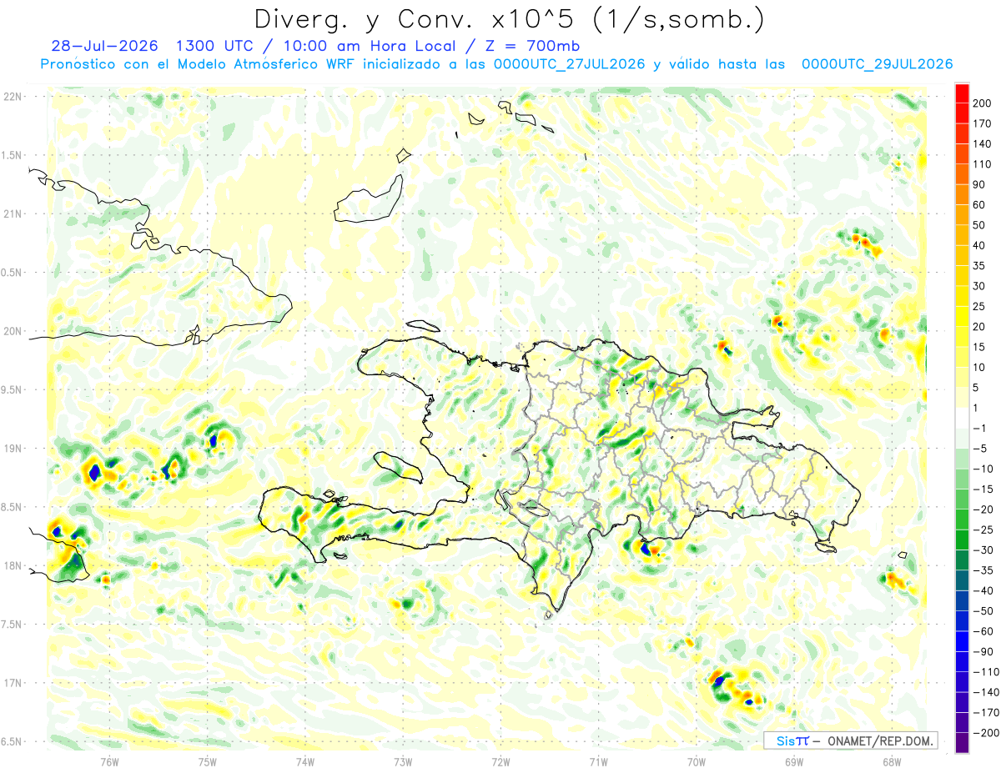
Task: Click the '19N' latitude label
Action: point(13,449)
